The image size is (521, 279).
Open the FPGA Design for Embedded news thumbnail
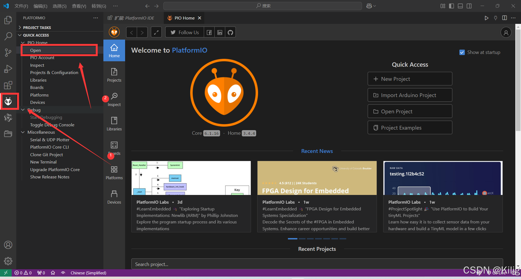click(317, 178)
